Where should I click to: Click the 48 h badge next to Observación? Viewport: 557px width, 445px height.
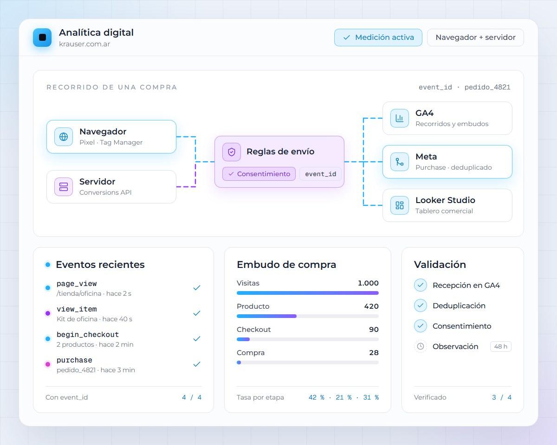pyautogui.click(x=501, y=346)
